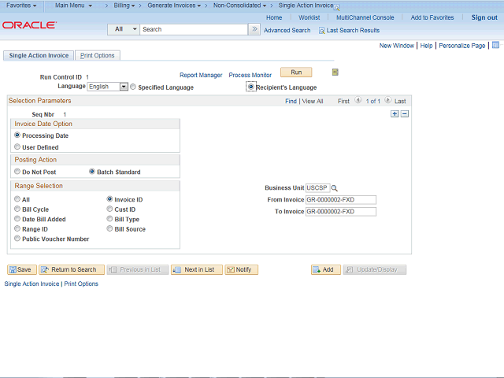
Task: Select Specified Language radio button
Action: tap(133, 87)
